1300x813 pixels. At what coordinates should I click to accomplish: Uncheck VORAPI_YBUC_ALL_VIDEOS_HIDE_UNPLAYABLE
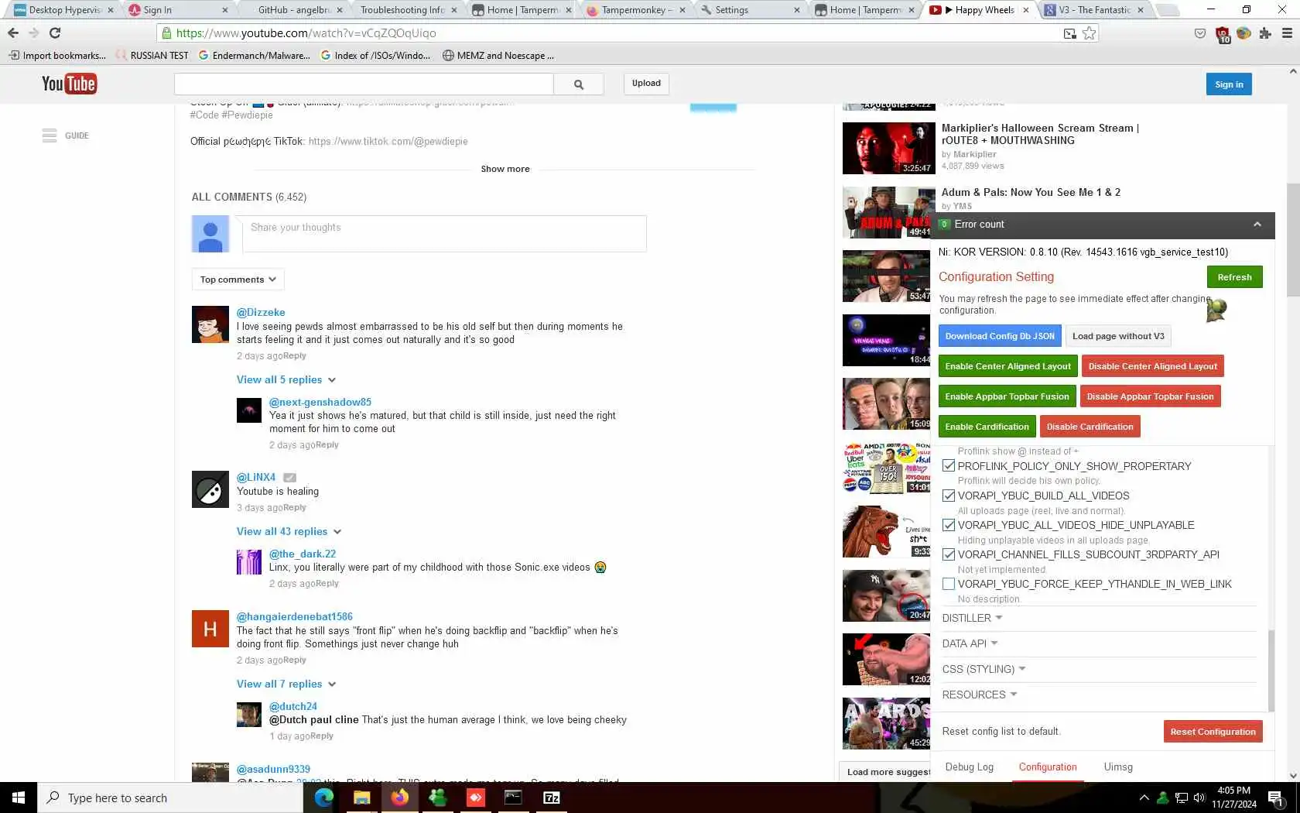click(949, 525)
